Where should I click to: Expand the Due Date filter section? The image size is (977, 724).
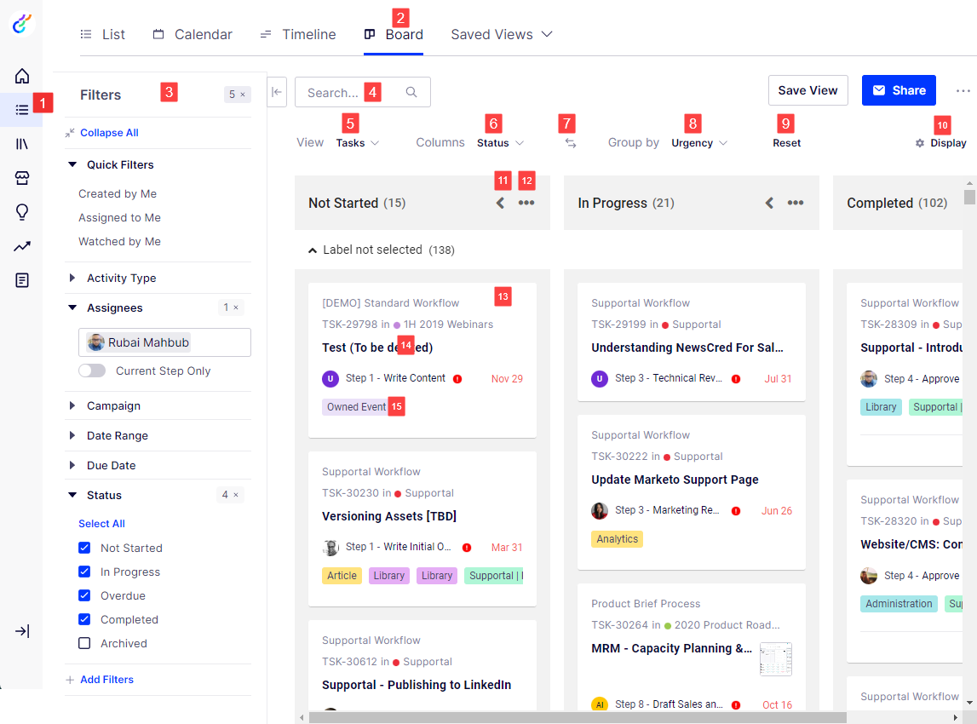pyautogui.click(x=72, y=465)
